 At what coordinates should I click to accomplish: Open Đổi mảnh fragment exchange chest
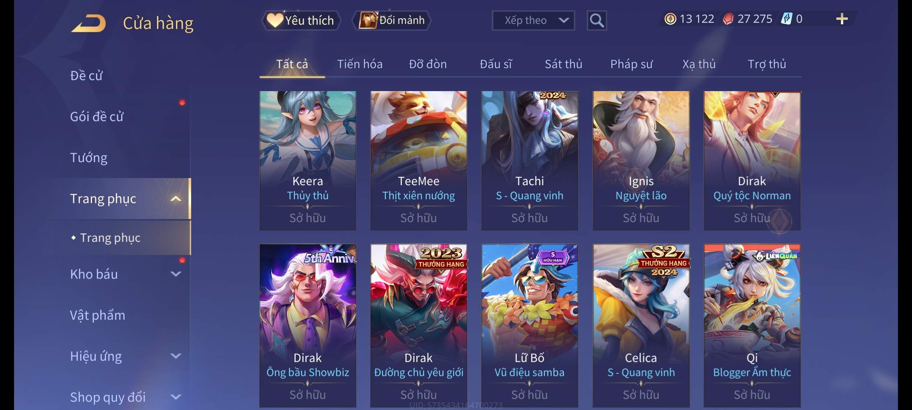coord(392,20)
